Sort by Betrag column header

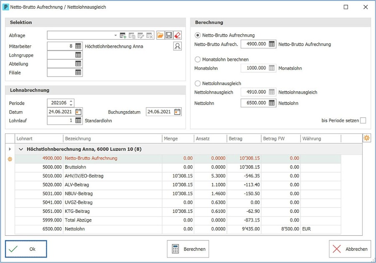point(244,138)
